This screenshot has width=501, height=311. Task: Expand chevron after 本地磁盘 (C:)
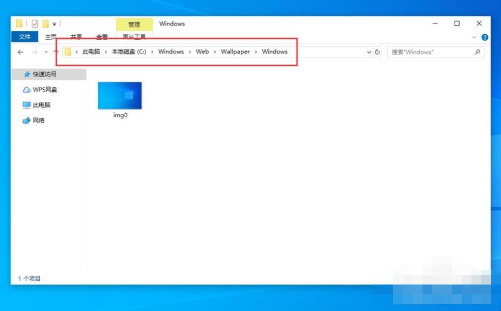(x=152, y=52)
